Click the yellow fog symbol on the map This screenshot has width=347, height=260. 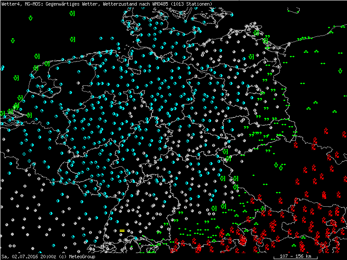[x=122, y=231]
